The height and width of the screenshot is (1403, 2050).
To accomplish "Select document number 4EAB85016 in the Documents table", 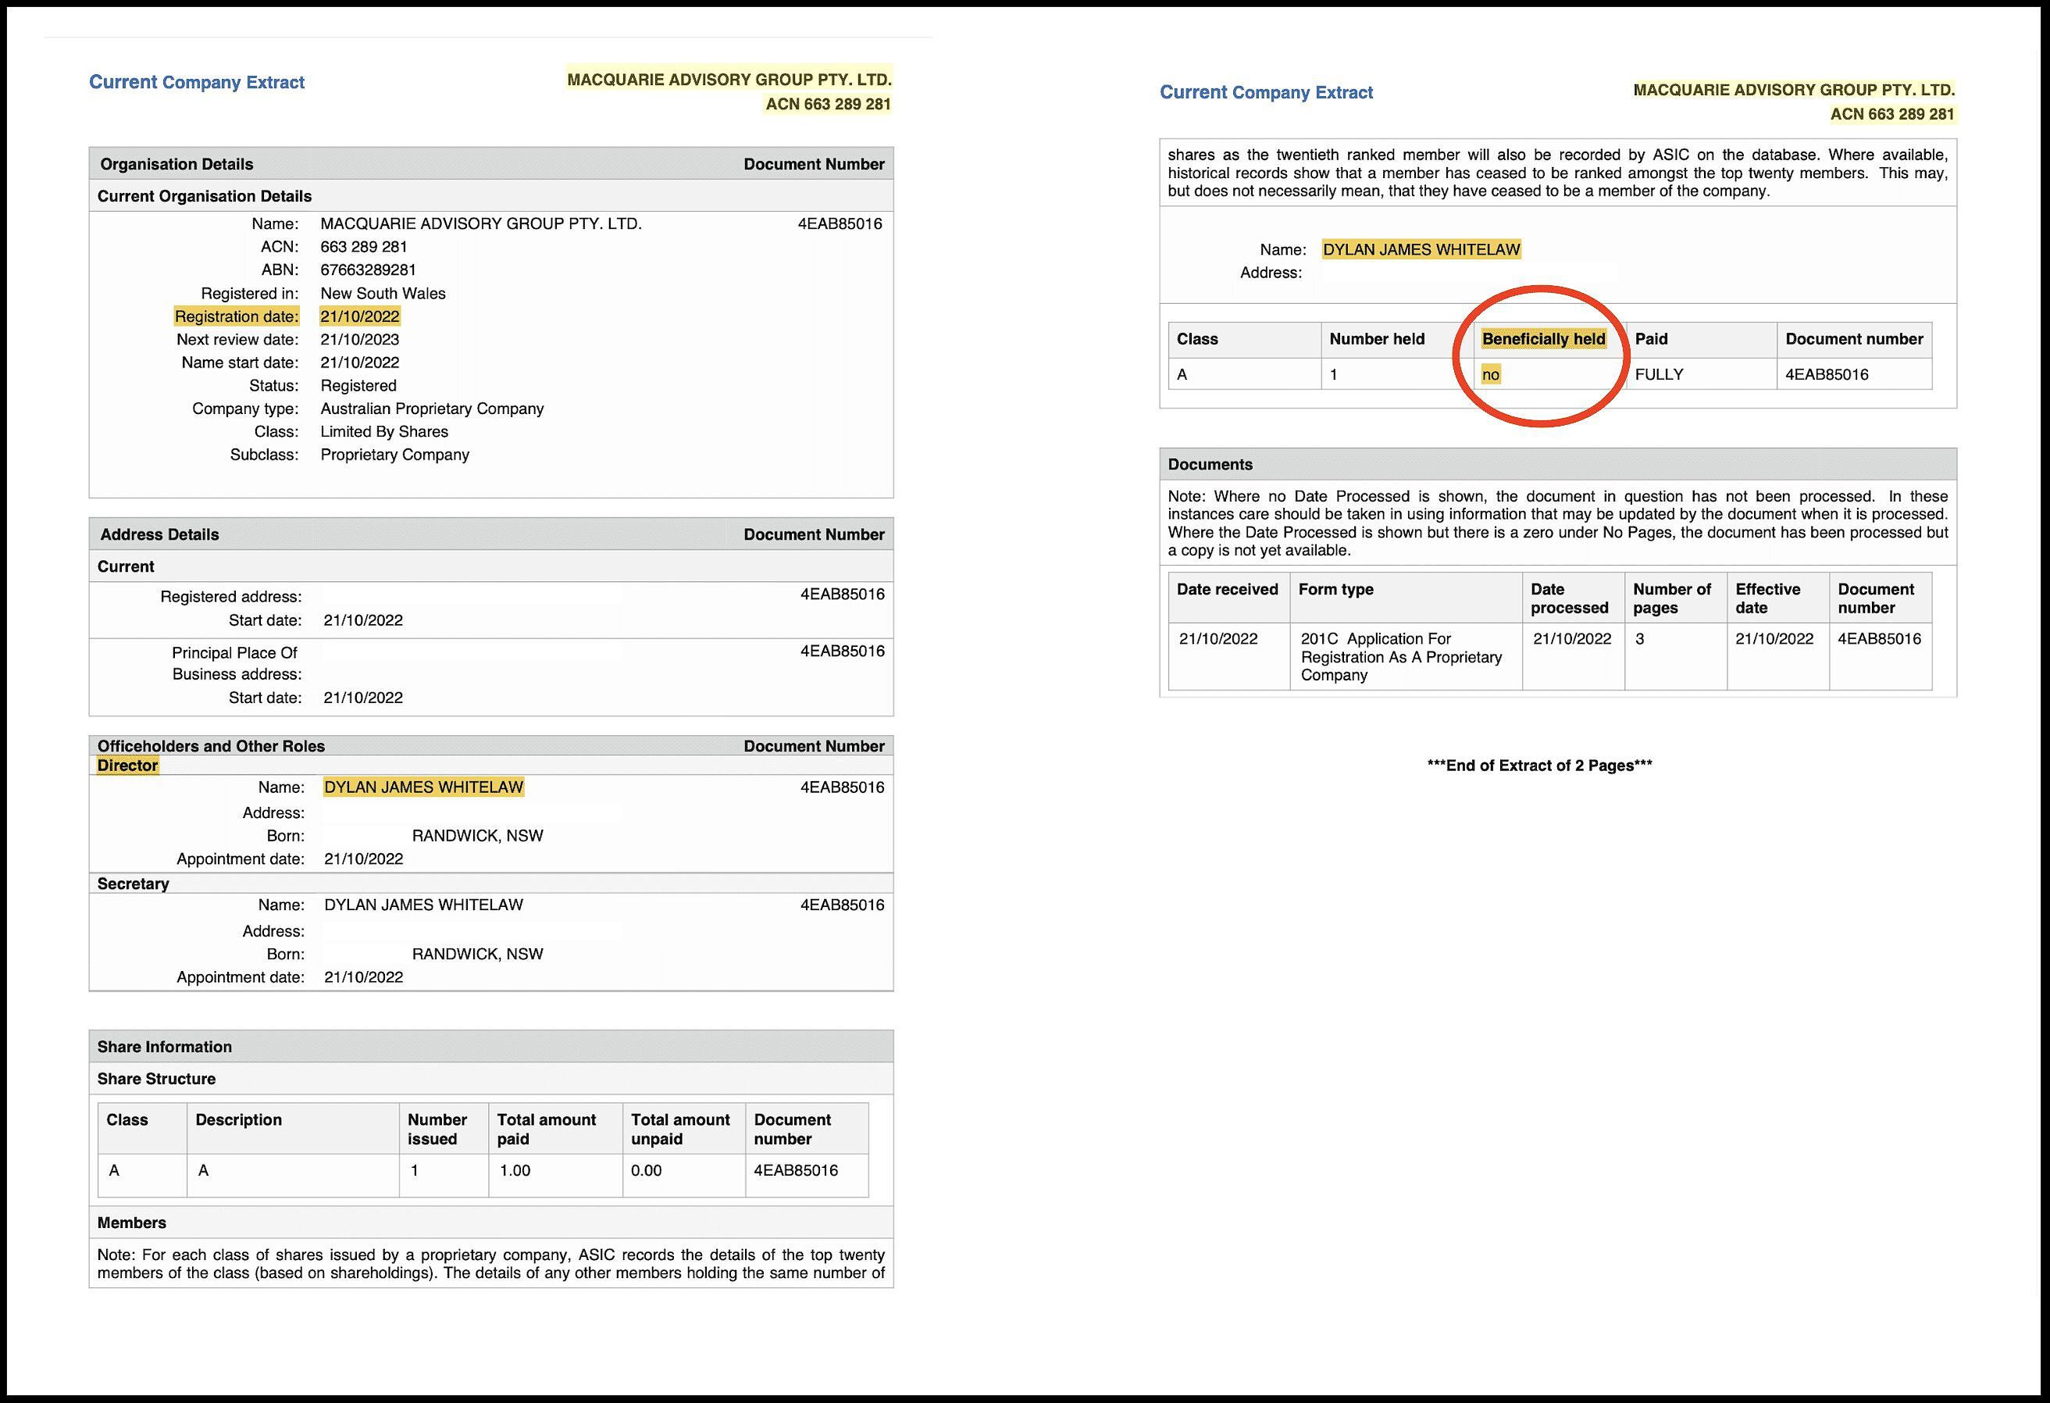I will coord(1879,639).
